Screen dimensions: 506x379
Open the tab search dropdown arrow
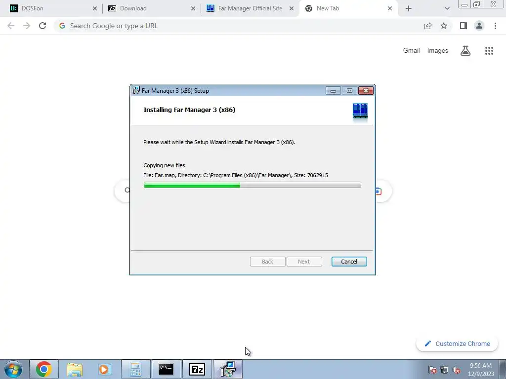447,8
